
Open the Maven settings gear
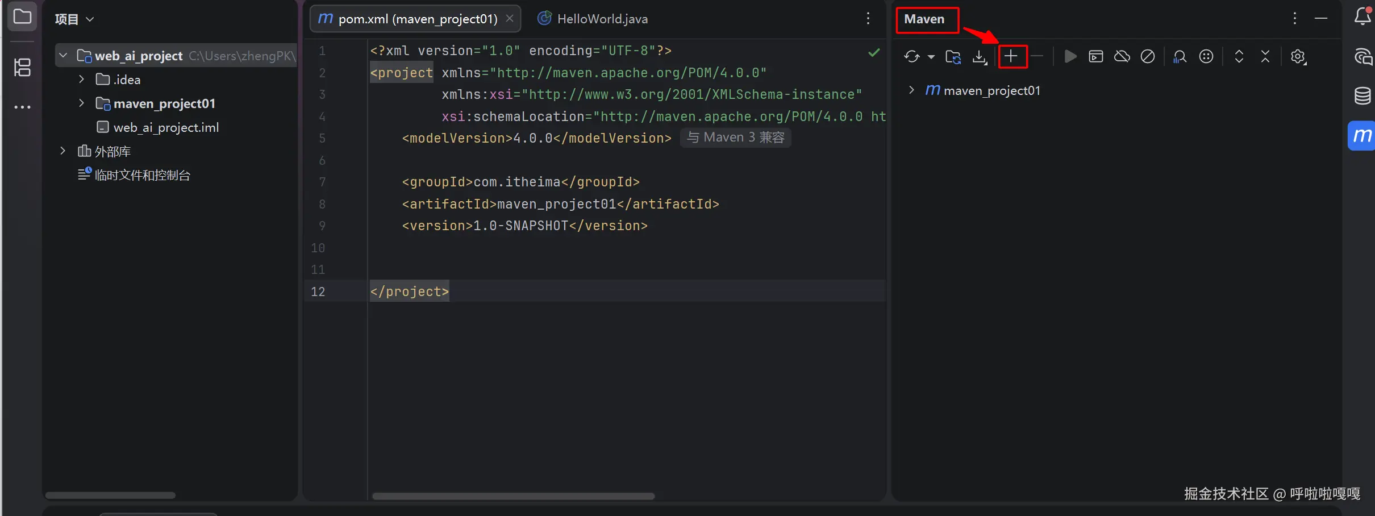coord(1298,56)
